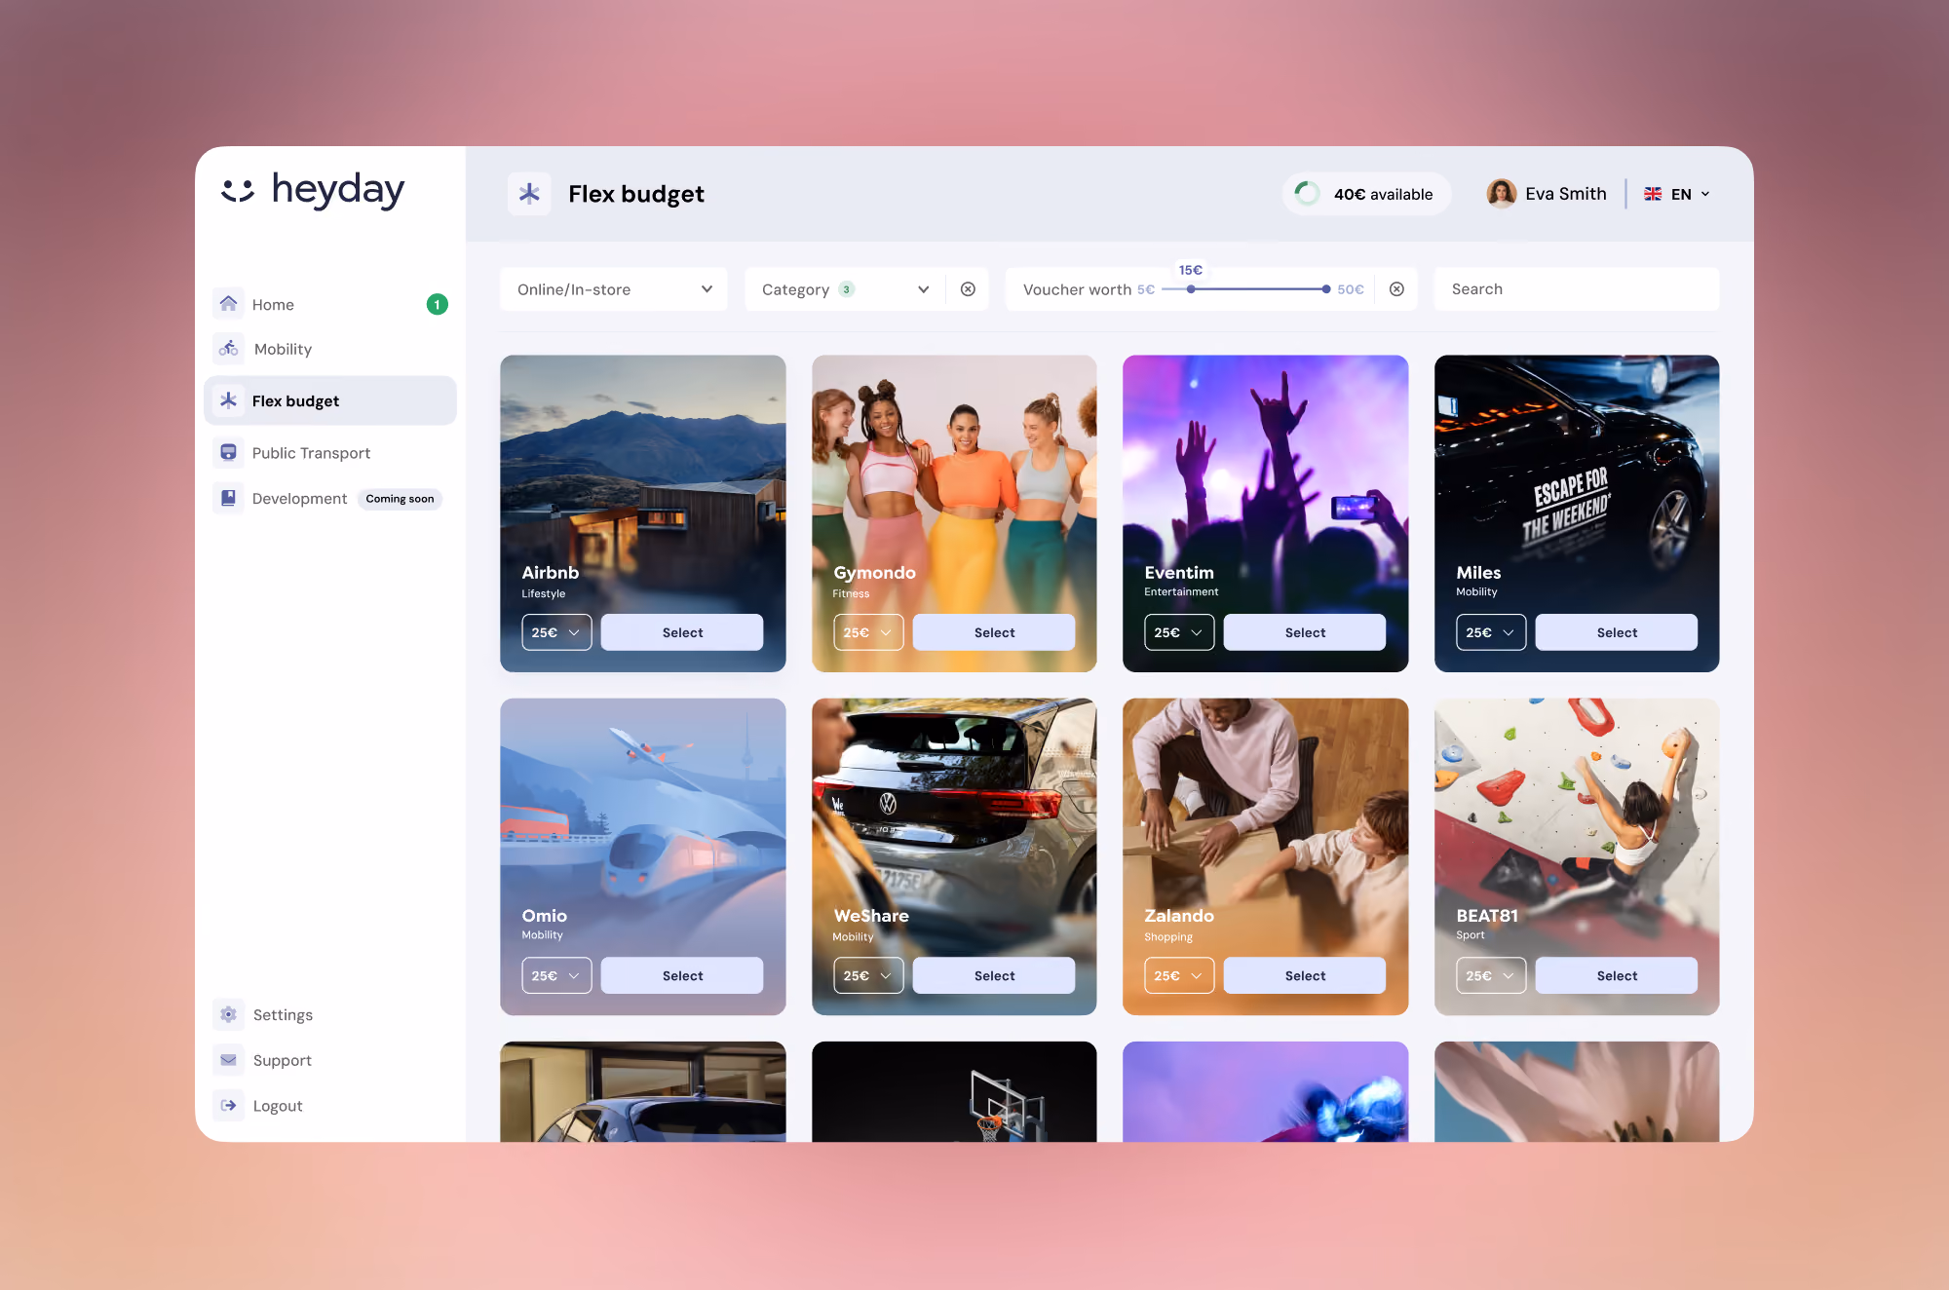Open the 25€ amount dropdown on BEAT81 card

click(1491, 975)
